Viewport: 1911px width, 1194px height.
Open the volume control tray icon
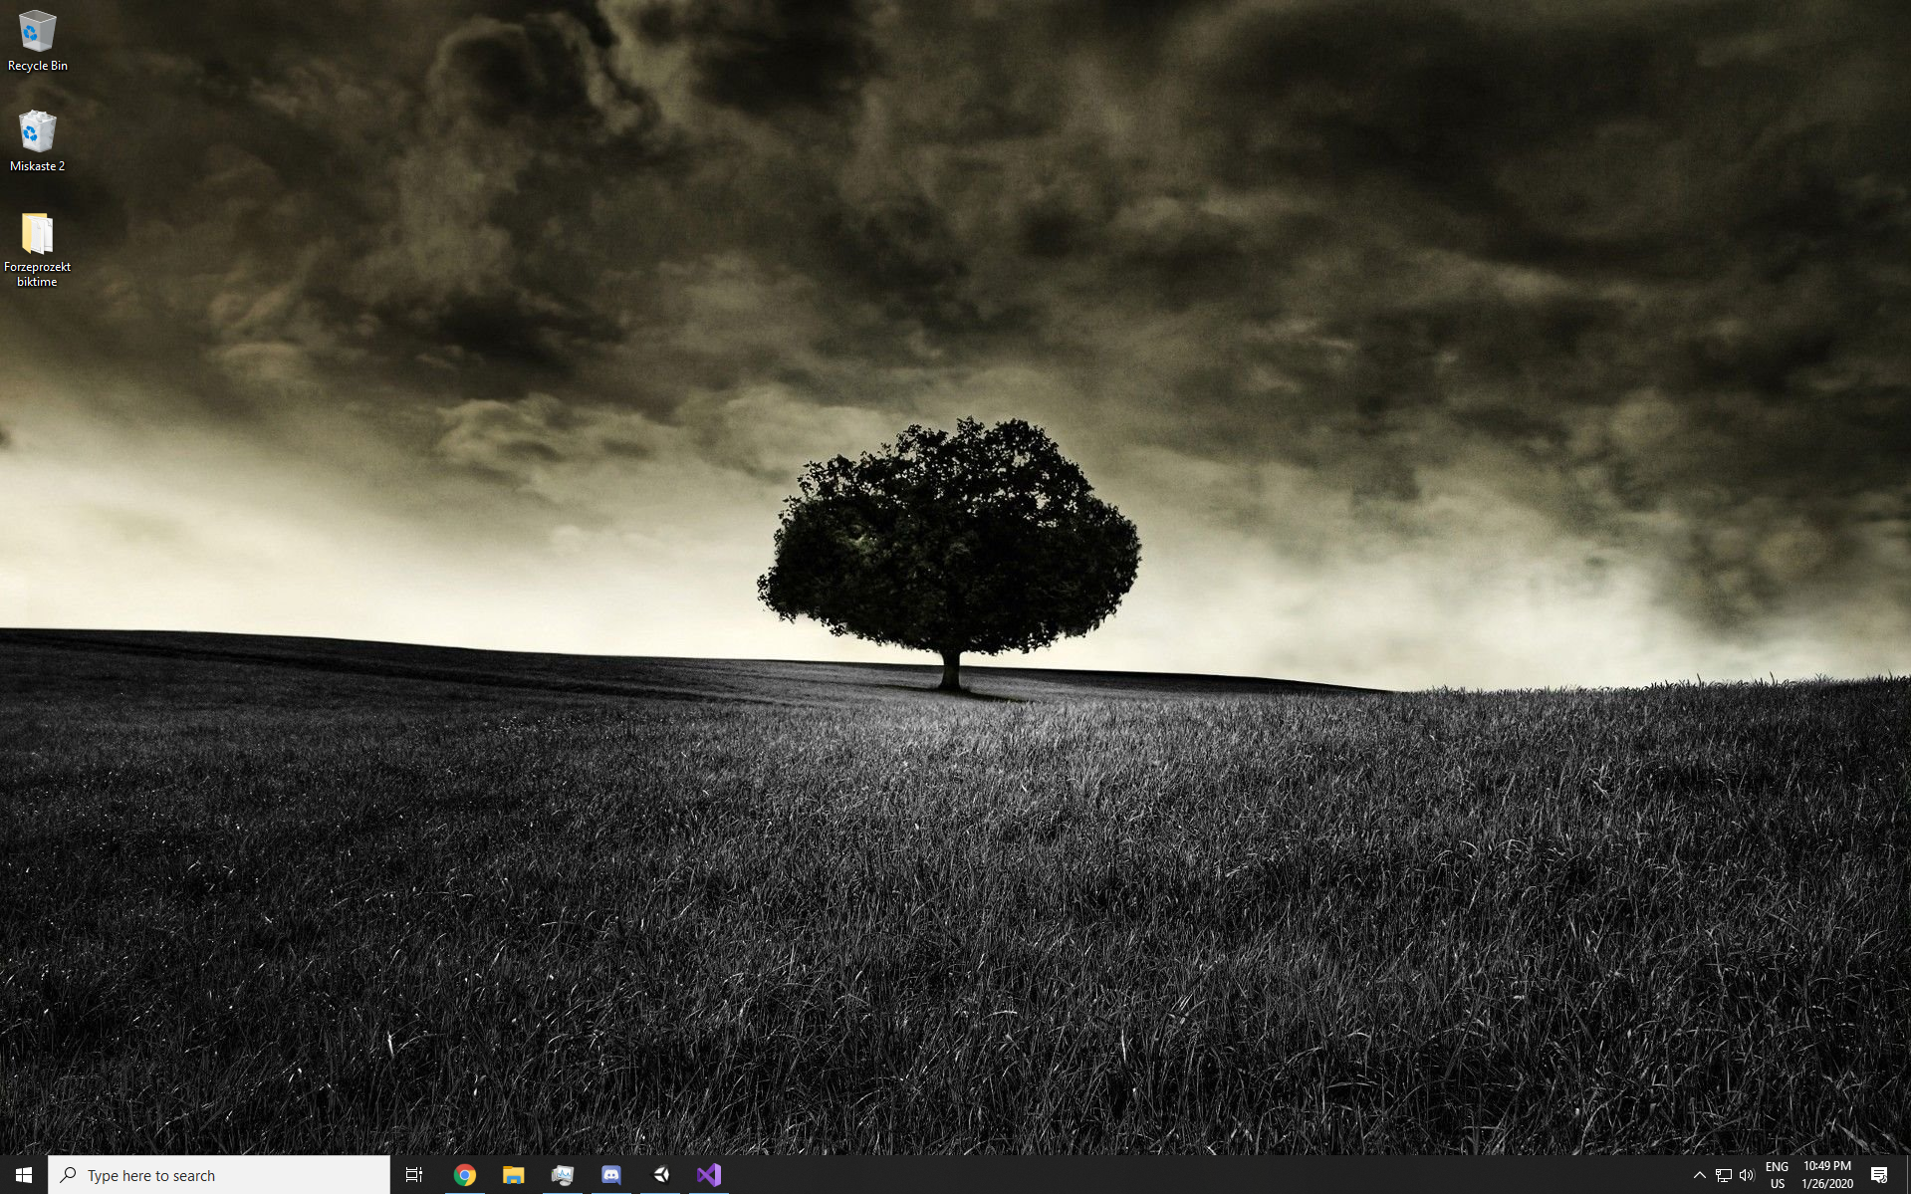click(x=1747, y=1175)
